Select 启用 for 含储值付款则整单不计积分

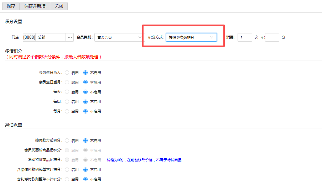coord(67,169)
